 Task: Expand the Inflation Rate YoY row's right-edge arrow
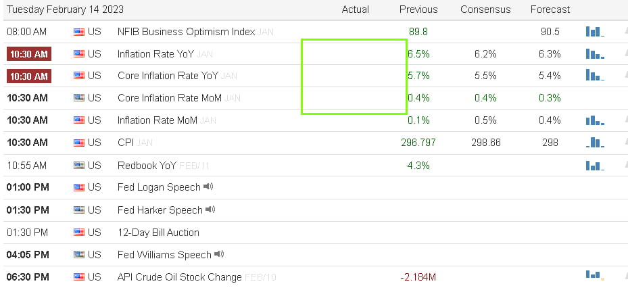tap(621, 54)
